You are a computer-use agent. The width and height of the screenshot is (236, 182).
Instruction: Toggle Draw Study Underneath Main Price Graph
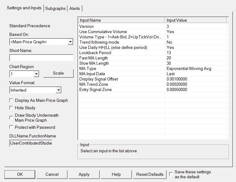click(x=11, y=118)
